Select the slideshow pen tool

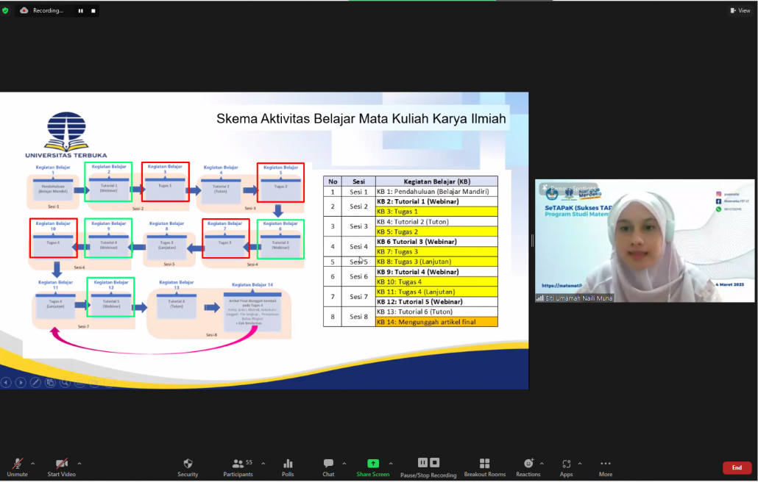click(x=35, y=383)
